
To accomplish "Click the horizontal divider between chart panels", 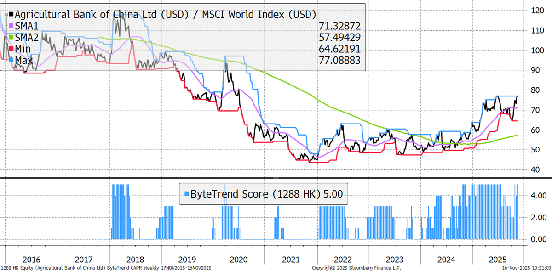I will pos(276,178).
